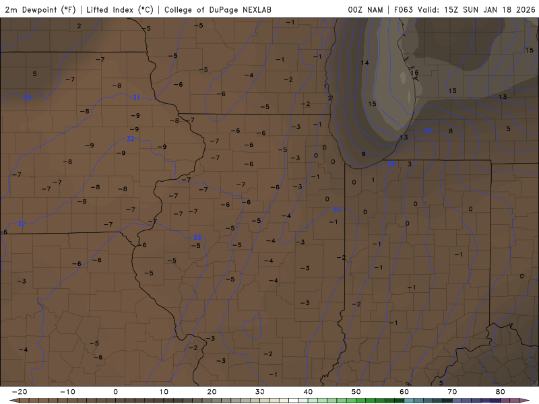
Task: Click the '10' tick label on the color bar
Action: 164,392
